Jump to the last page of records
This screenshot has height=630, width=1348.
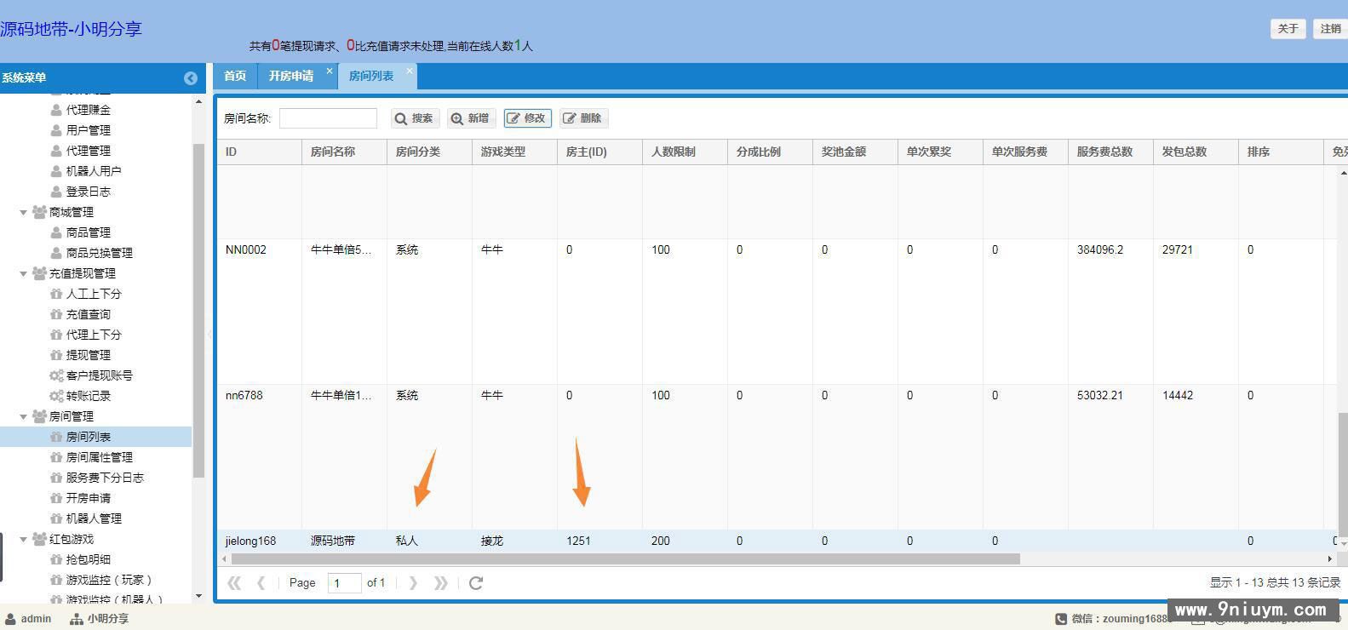(440, 583)
